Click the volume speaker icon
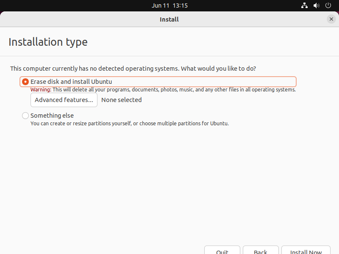Image resolution: width=339 pixels, height=254 pixels. point(316,6)
